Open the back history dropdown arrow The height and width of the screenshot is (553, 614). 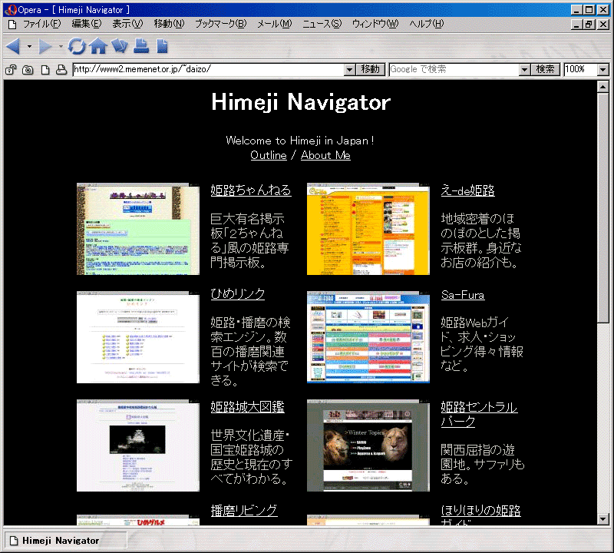[x=29, y=47]
